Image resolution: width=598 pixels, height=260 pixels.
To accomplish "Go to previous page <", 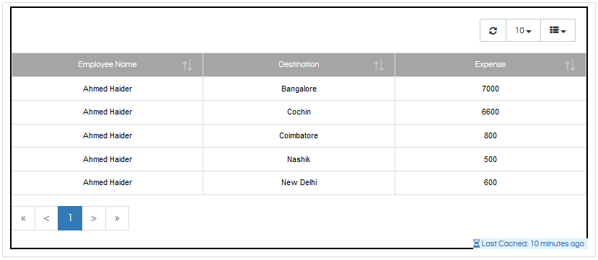I will pos(47,218).
